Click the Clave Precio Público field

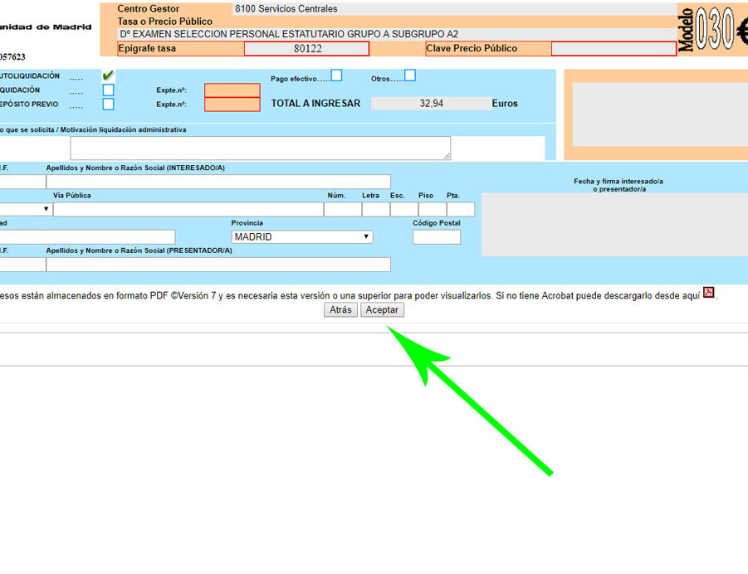click(613, 49)
